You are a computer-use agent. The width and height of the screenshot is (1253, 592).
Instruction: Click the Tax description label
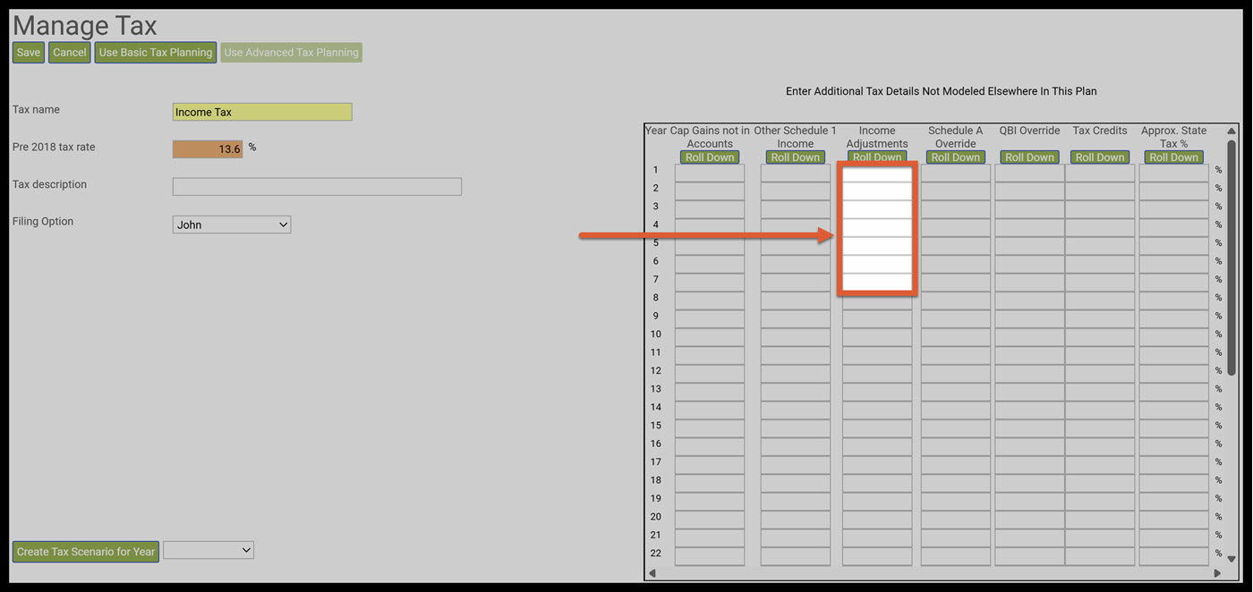click(49, 184)
